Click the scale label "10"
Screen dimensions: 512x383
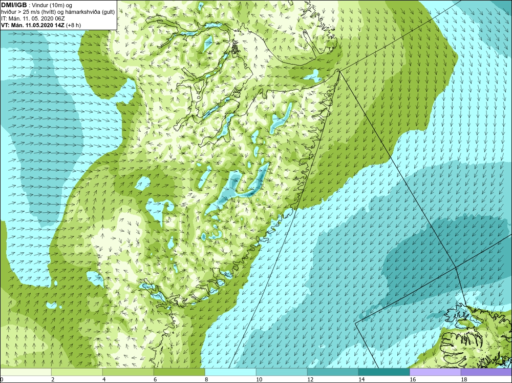pos(259,379)
